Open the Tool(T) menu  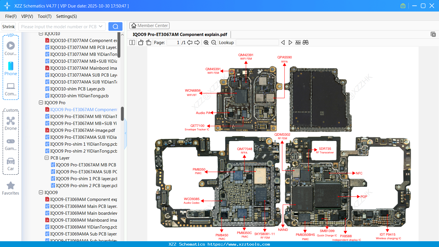coord(44,16)
